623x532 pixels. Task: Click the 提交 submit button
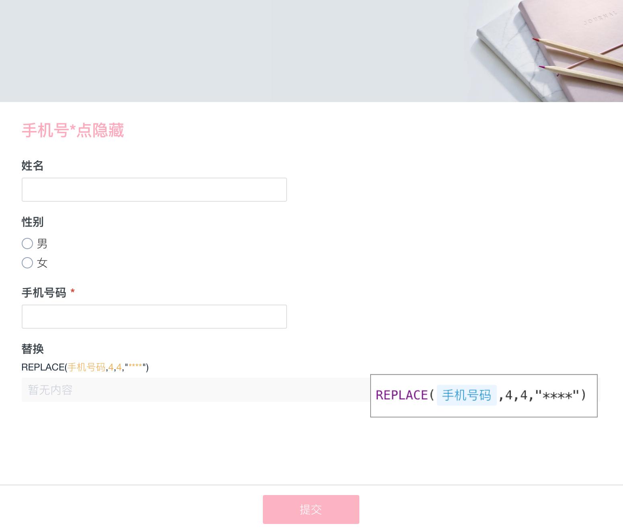pos(311,509)
